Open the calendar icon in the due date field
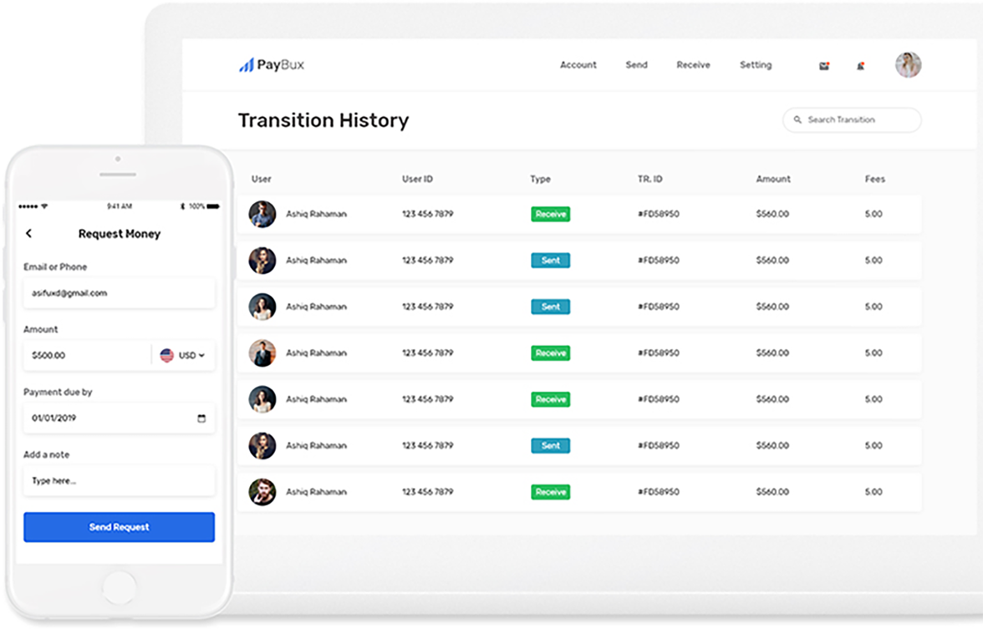Viewport: 983px width, 629px height. [202, 418]
